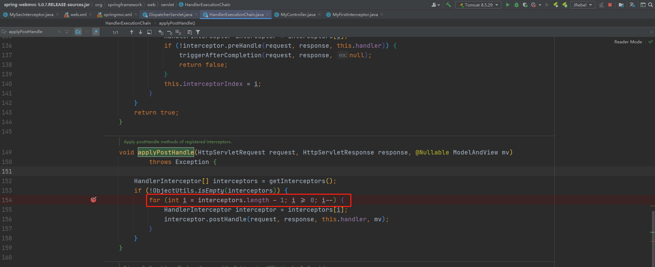This screenshot has width=655, height=267.
Task: Open search results in Find window
Action: tap(149, 32)
